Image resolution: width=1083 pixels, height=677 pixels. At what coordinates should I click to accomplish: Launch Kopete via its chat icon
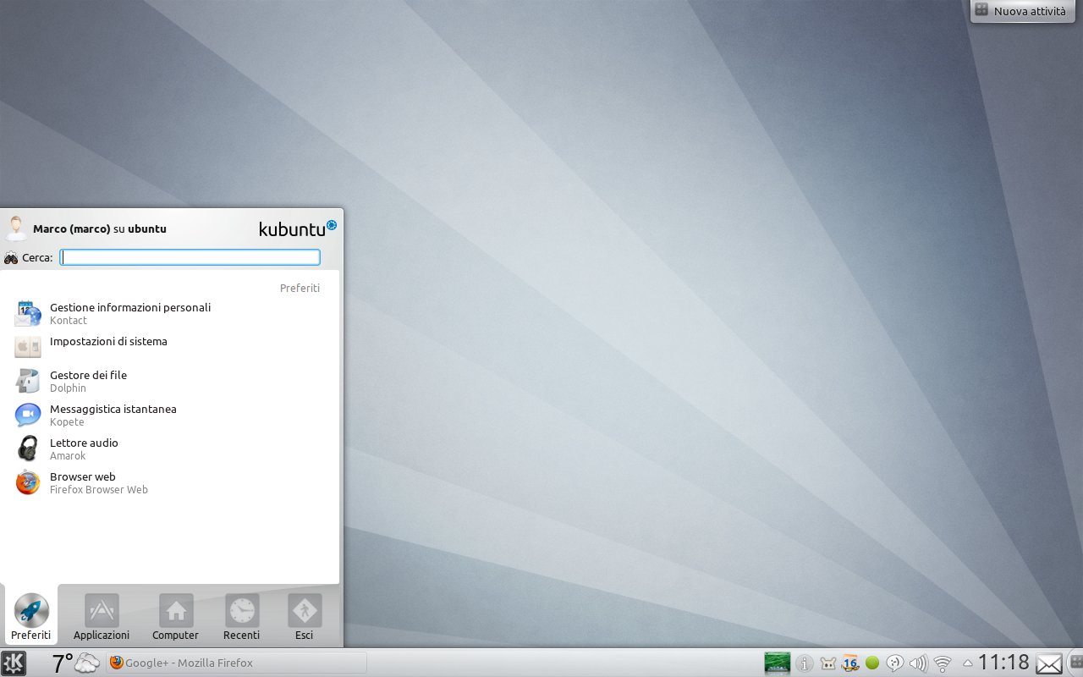28,415
